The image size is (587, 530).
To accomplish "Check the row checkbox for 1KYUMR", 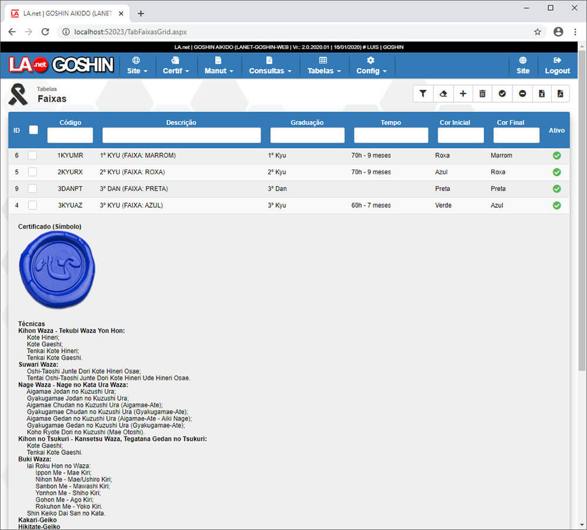I will pyautogui.click(x=33, y=156).
